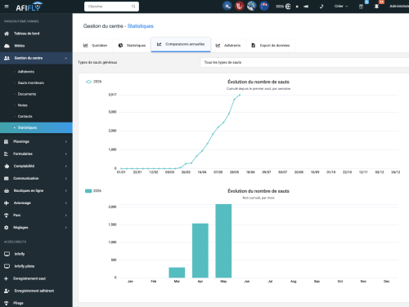Open the euro coin credits icon

[x=288, y=7]
